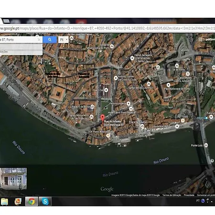Clear the search box with X
This screenshot has width=215, height=215.
[39, 40]
